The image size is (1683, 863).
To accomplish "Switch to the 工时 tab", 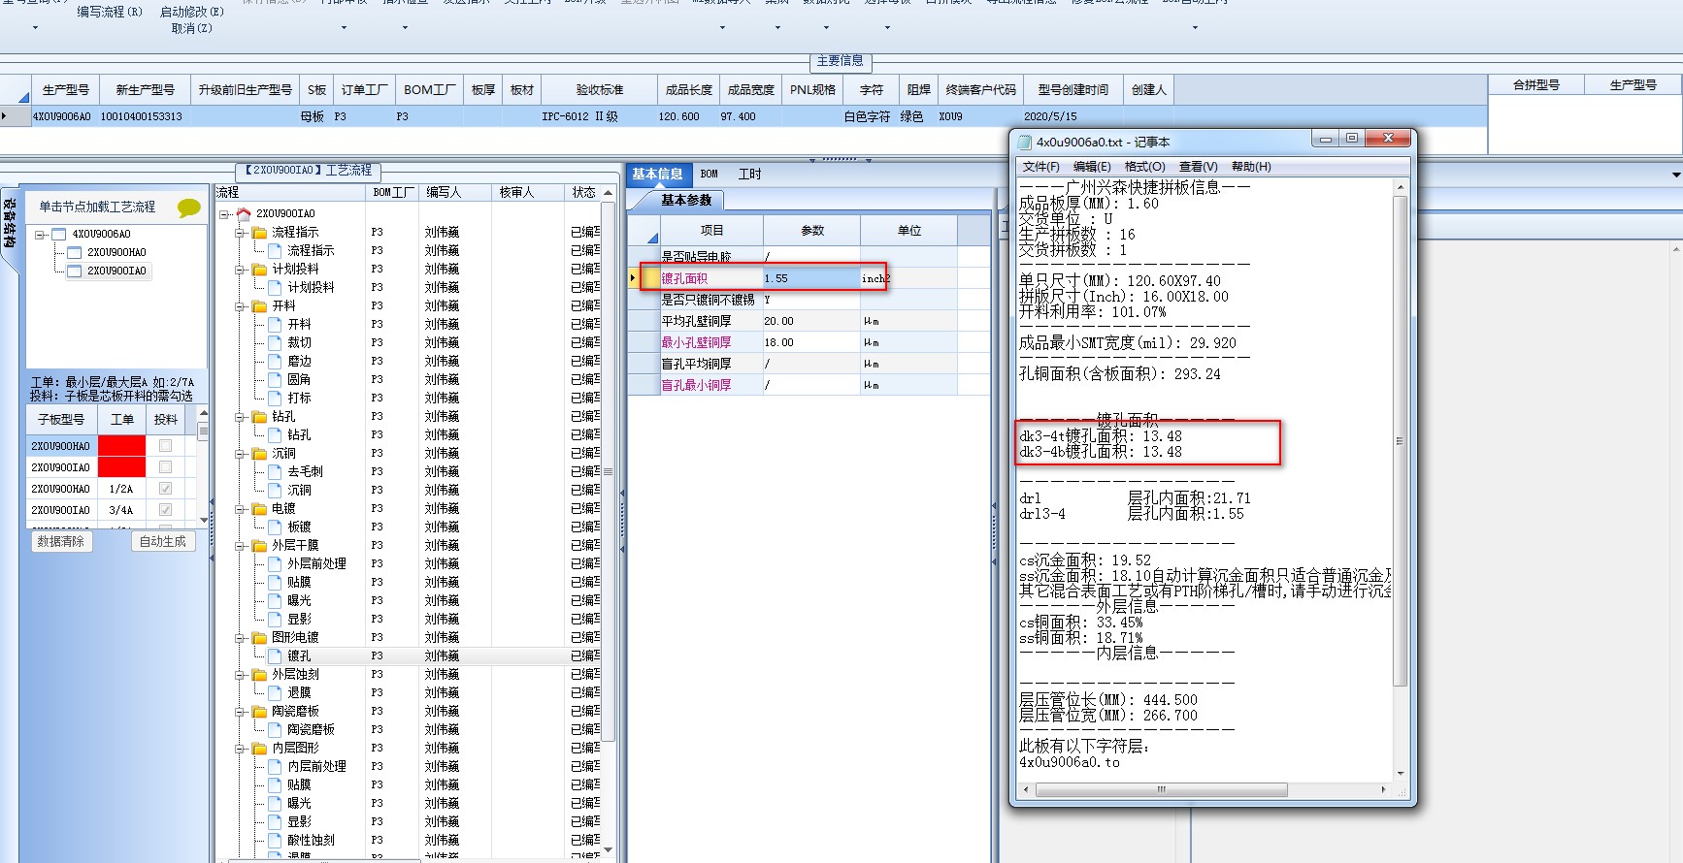I will pos(749,174).
